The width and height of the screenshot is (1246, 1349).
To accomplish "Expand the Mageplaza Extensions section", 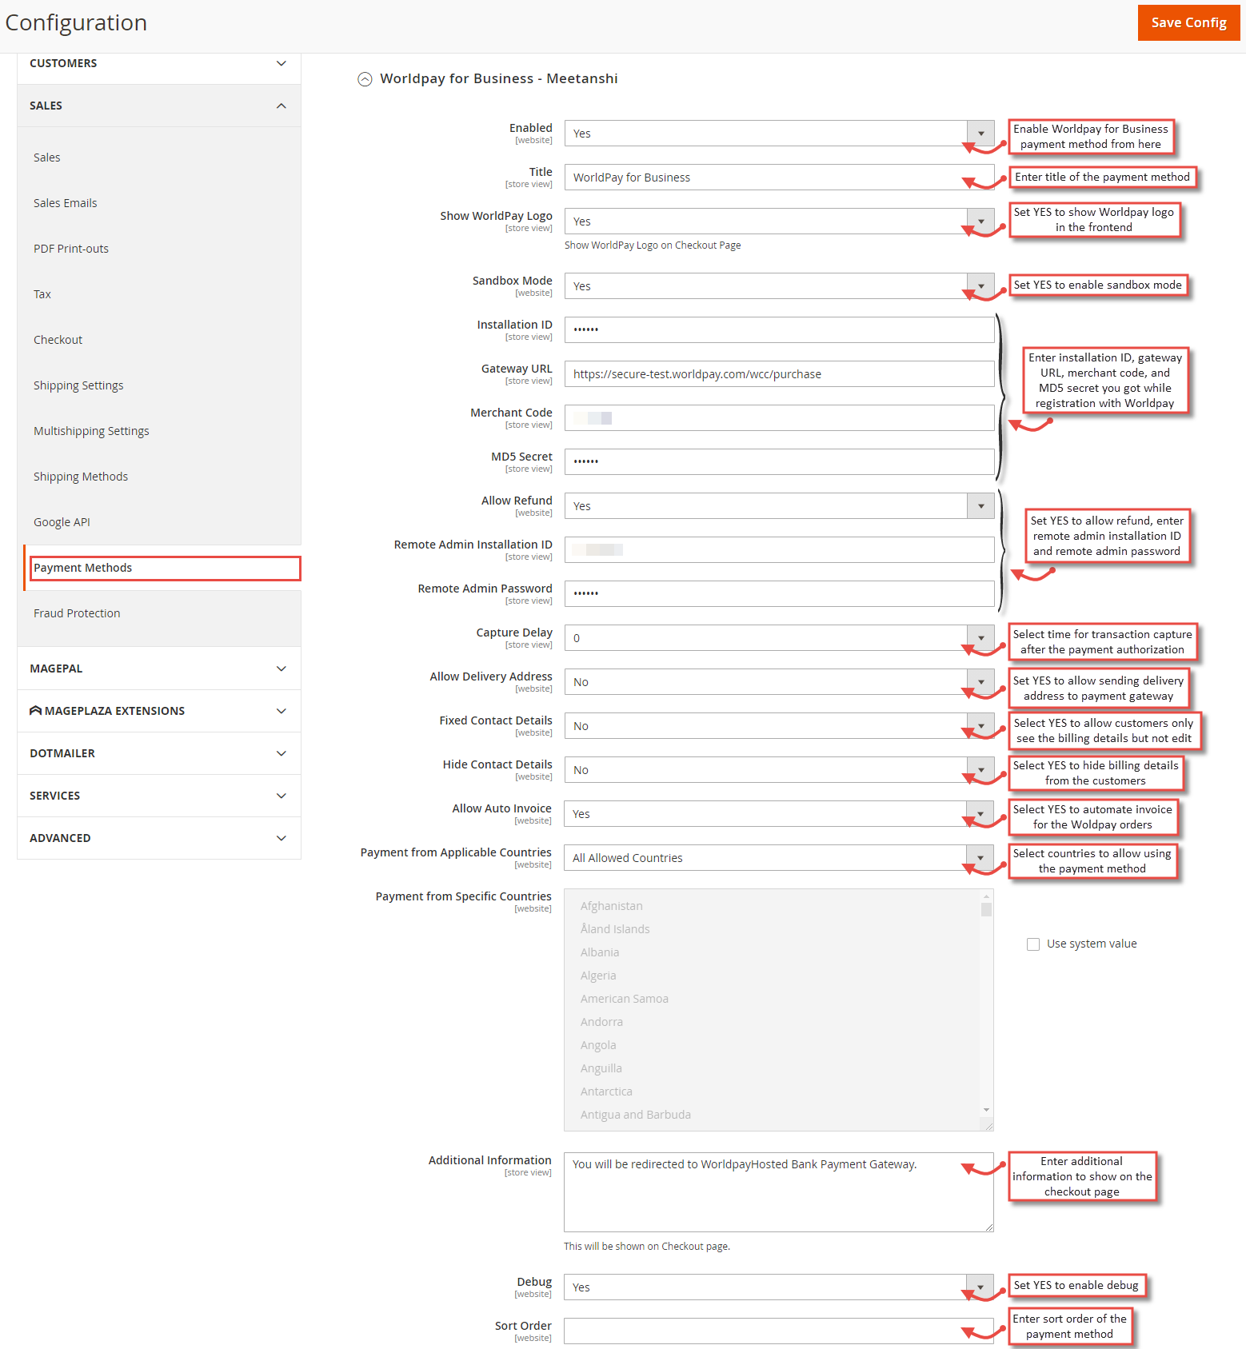I will click(159, 711).
